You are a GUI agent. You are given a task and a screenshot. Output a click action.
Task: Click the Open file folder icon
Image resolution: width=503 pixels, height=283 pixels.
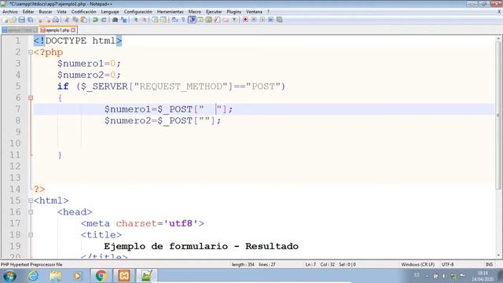[x=13, y=20]
